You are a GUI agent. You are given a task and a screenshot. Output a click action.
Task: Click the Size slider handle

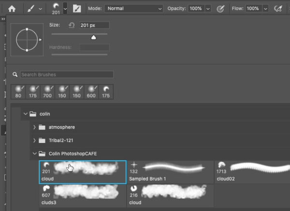(x=93, y=37)
